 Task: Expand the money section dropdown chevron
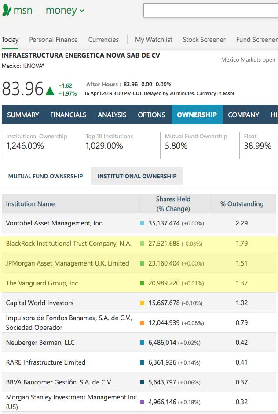82,11
